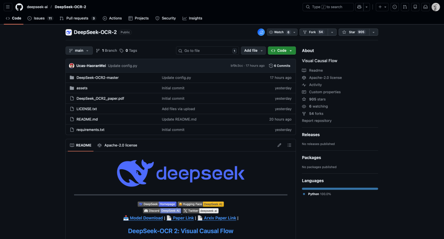Expand the Fork options dropdown arrow
The width and height of the screenshot is (444, 239).
332,32
